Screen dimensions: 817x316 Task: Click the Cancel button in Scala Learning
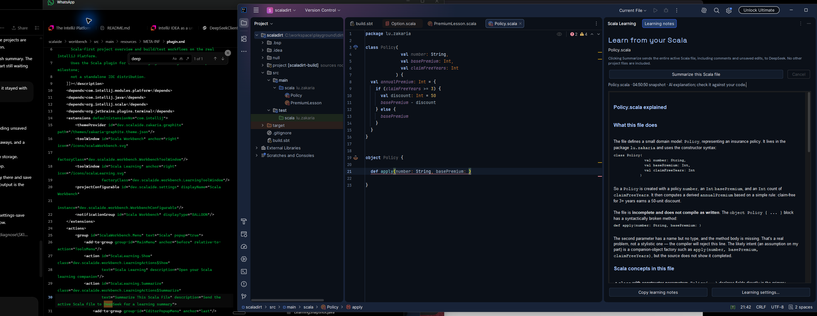pos(798,74)
